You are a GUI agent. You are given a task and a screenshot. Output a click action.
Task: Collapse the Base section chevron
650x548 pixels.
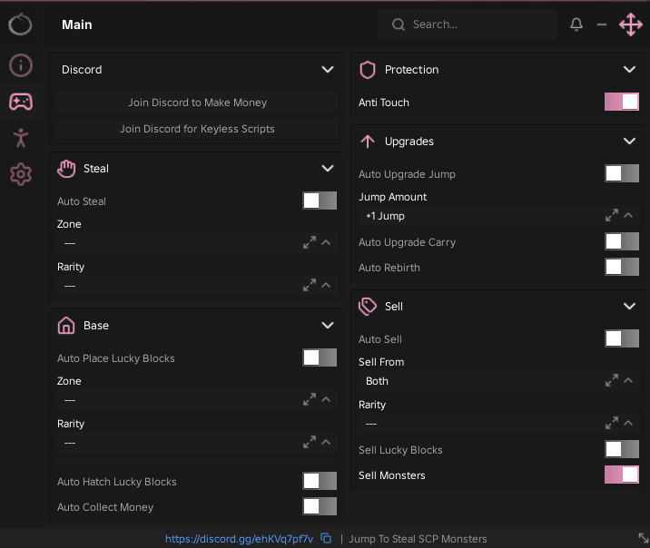328,326
